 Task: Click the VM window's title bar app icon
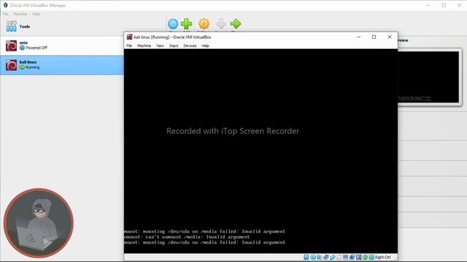[130, 37]
